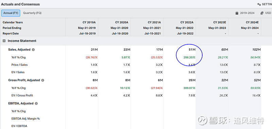
Task: Click the EBITDA, Adjusted row label
Action: point(21,104)
